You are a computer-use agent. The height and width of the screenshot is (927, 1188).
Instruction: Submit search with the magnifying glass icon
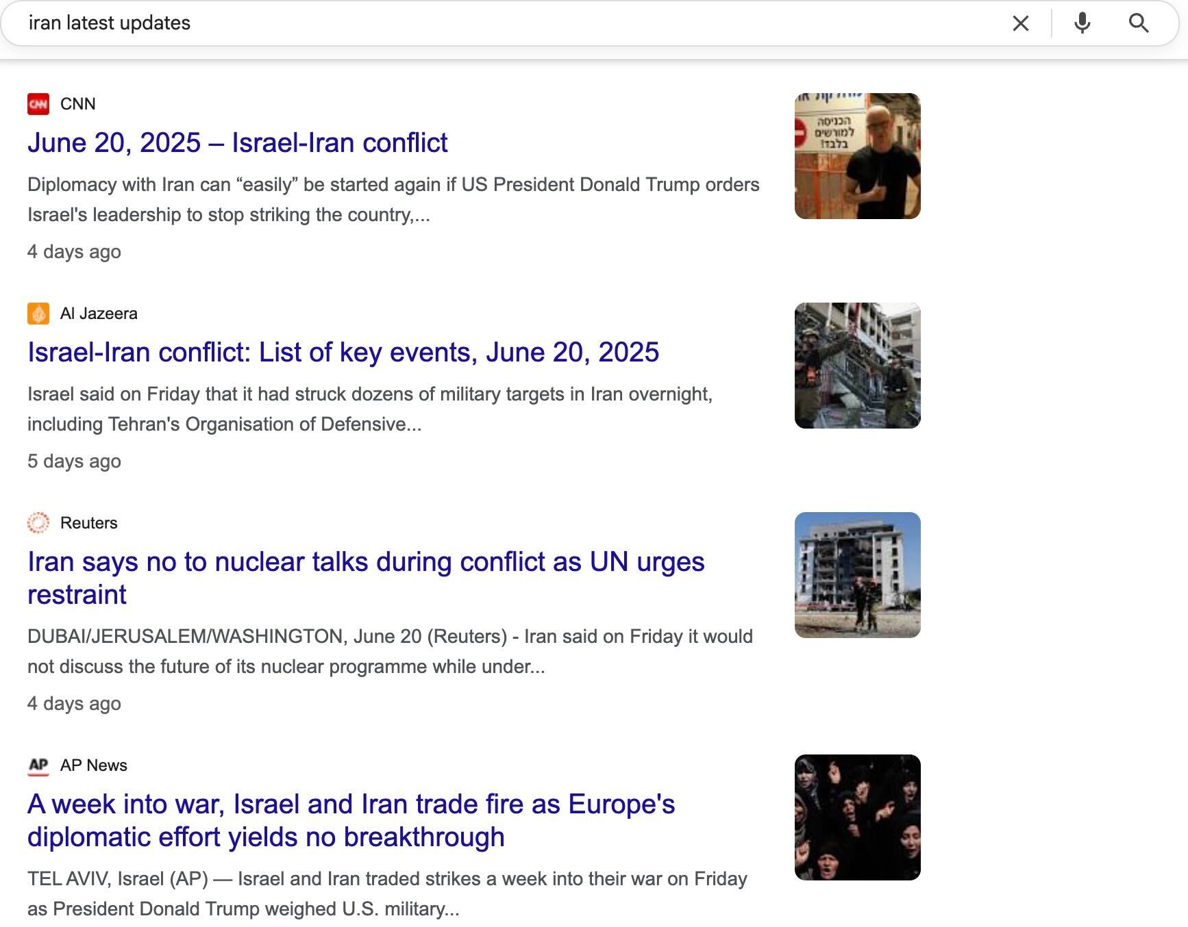point(1139,23)
